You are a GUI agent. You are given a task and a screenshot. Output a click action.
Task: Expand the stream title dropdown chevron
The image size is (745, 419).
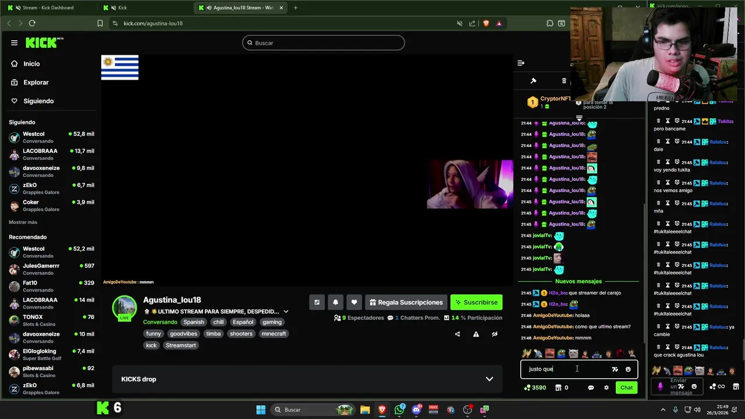pyautogui.click(x=286, y=311)
